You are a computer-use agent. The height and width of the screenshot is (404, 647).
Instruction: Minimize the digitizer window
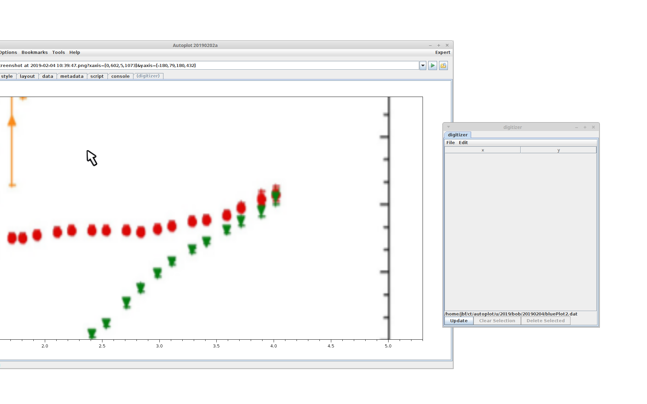tap(577, 127)
